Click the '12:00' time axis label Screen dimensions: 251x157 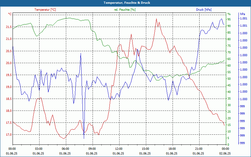coord(119,149)
